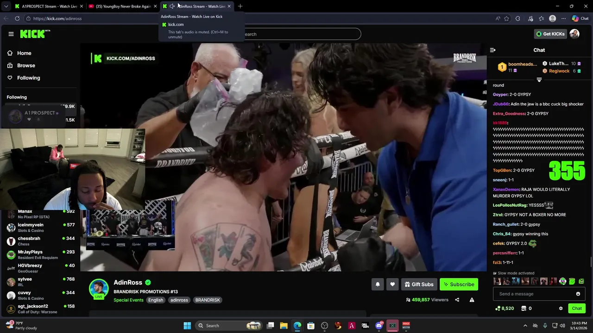Follow AdinRoss with the heart button
Image resolution: width=593 pixels, height=333 pixels.
tap(392, 284)
